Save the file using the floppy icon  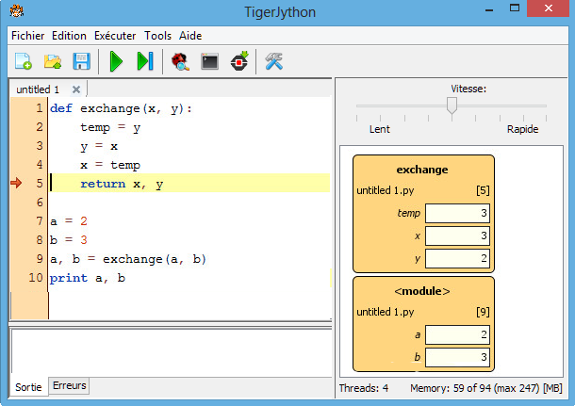[81, 61]
